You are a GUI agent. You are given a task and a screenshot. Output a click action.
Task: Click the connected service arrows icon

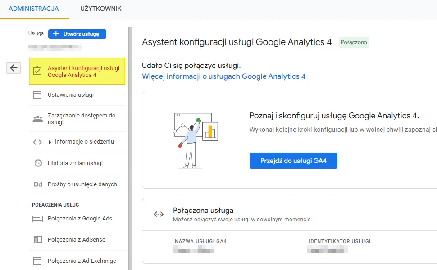tap(159, 214)
